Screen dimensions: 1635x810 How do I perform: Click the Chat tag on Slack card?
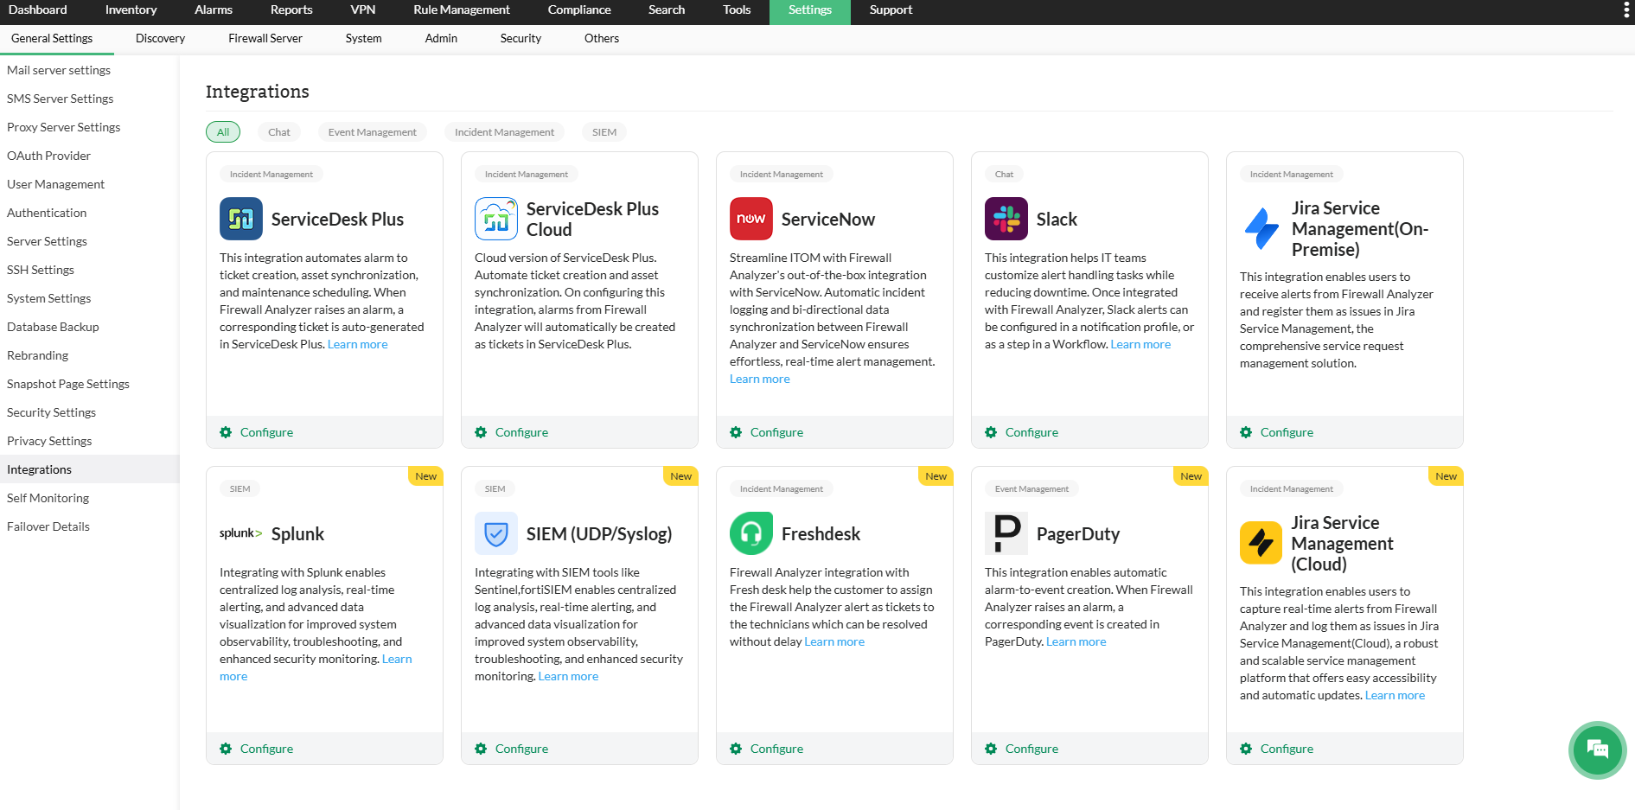[1004, 175]
